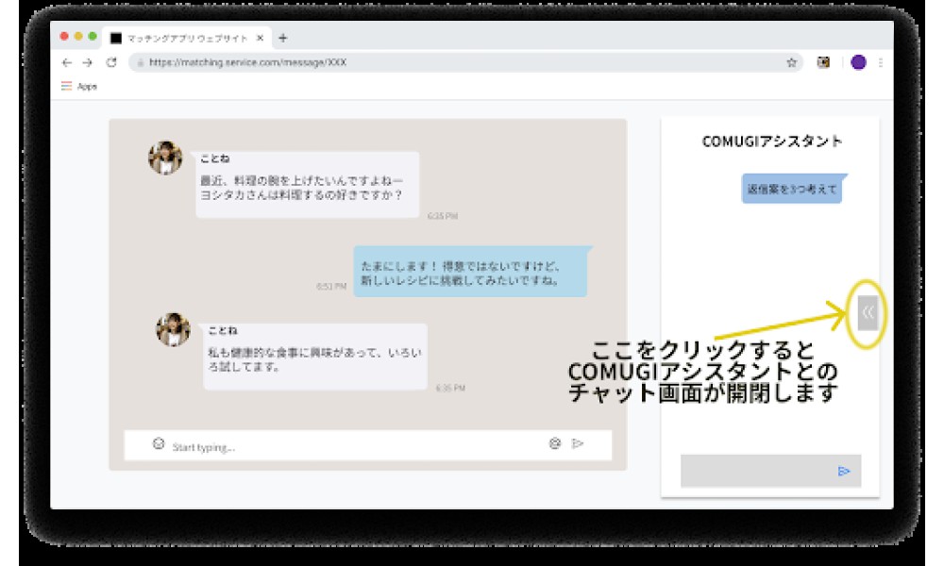
Task: Open purple profile avatar menu
Action: pyautogui.click(x=858, y=62)
